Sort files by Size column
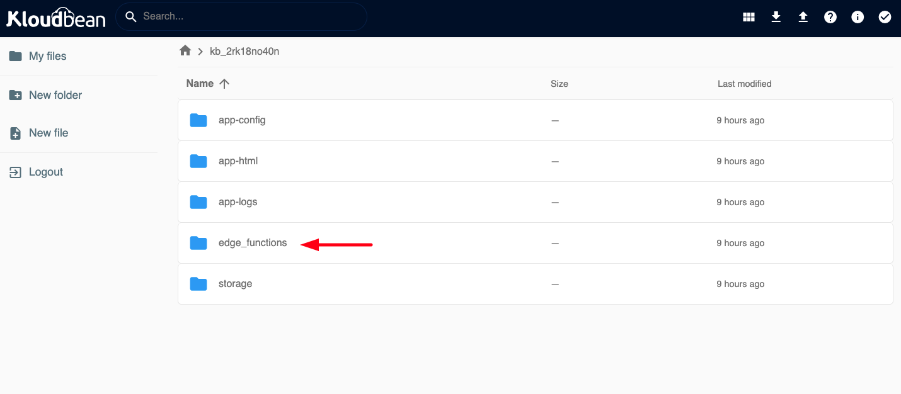 click(559, 84)
